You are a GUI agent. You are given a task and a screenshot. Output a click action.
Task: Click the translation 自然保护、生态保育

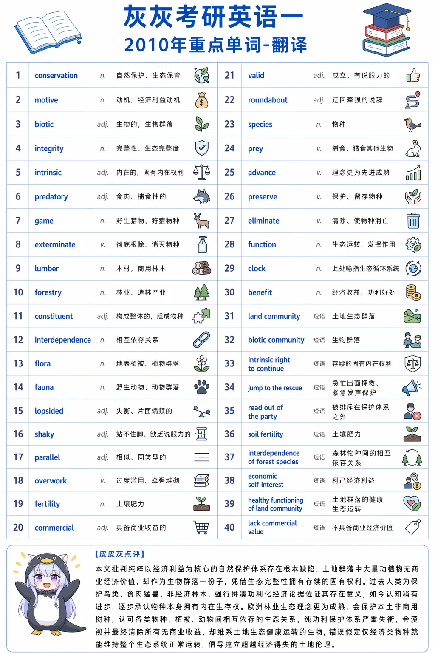[148, 75]
